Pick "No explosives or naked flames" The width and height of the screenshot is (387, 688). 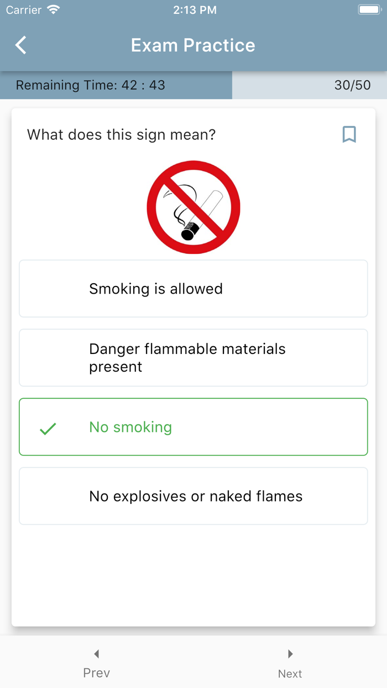[193, 496]
